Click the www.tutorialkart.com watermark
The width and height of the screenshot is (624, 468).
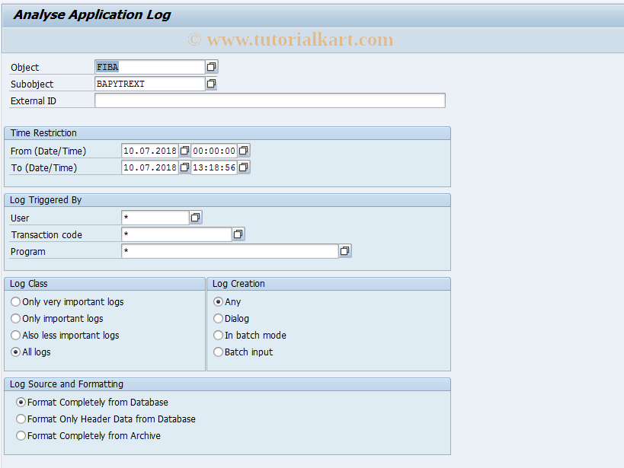(x=293, y=40)
